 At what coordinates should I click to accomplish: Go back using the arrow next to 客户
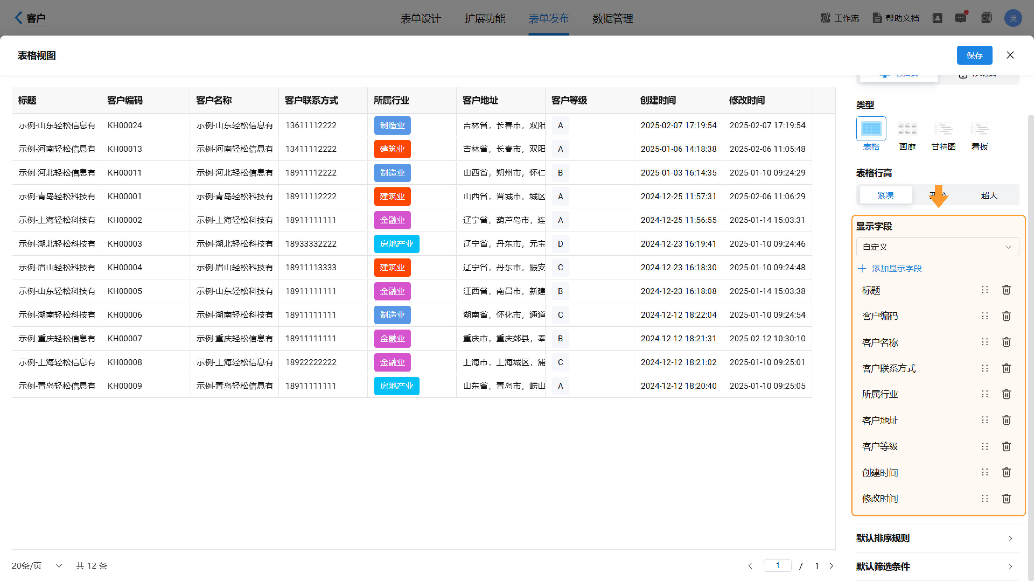(x=19, y=18)
